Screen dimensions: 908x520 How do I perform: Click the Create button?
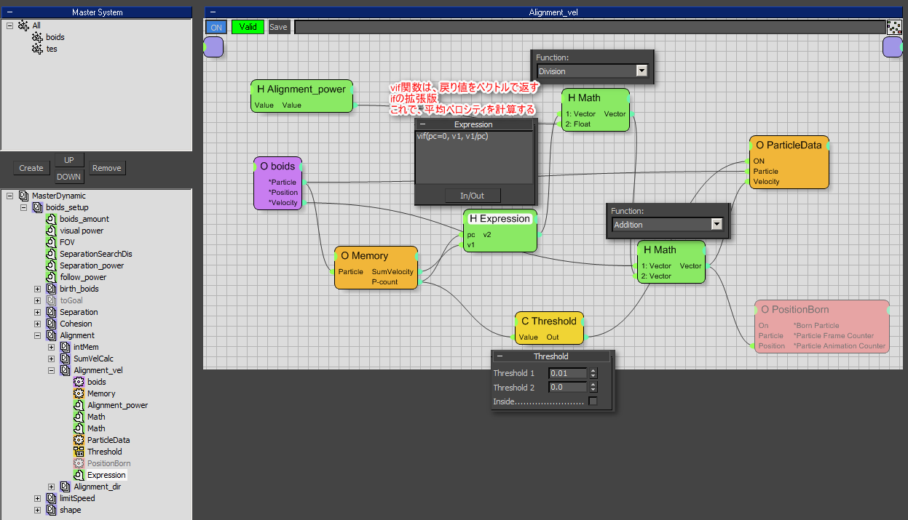tap(31, 168)
